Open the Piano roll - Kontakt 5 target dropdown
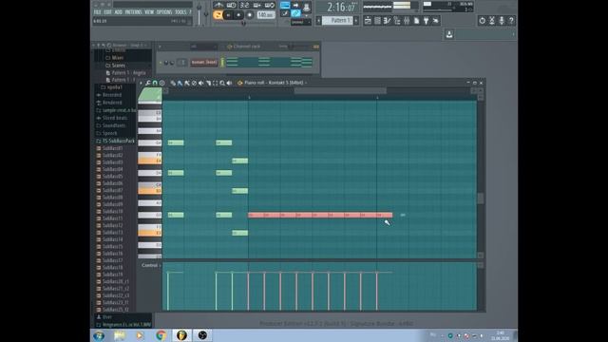The image size is (608, 342). [275, 83]
